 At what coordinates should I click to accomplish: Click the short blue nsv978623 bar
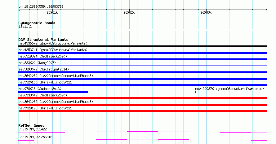53,92
